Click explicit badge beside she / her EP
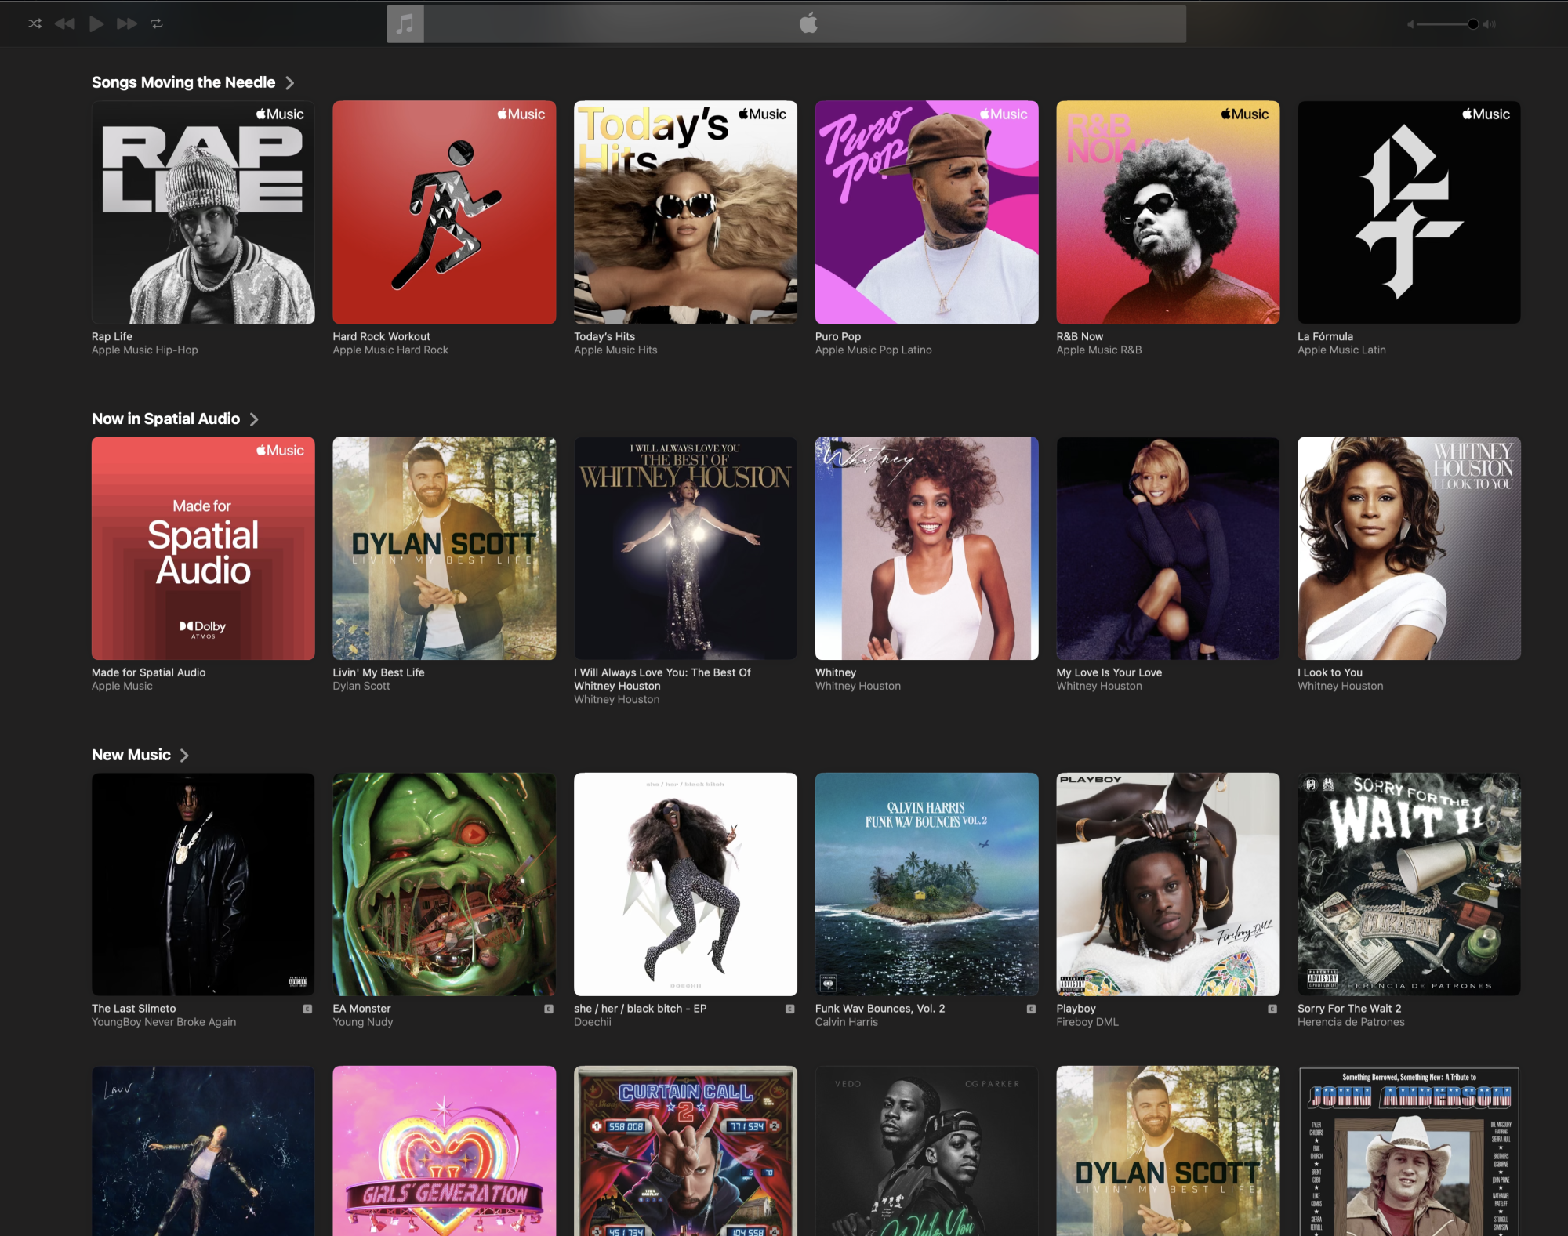The image size is (1568, 1236). [x=789, y=1009]
